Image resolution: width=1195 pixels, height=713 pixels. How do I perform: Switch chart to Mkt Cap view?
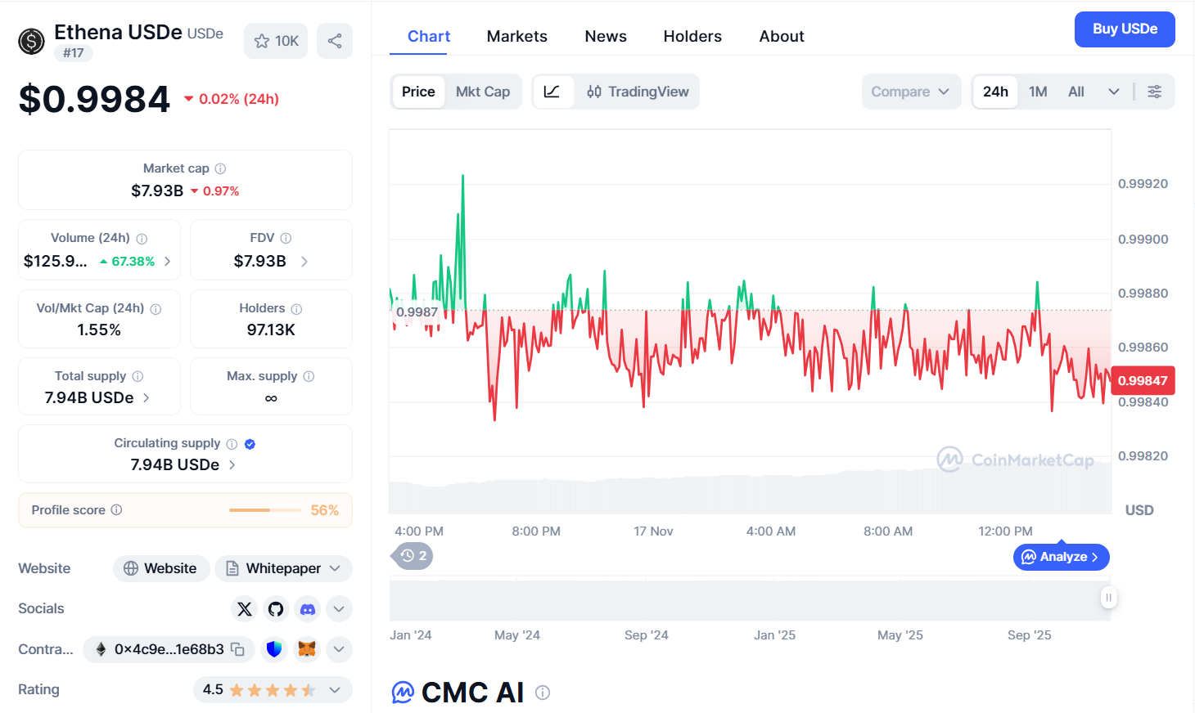click(x=483, y=92)
